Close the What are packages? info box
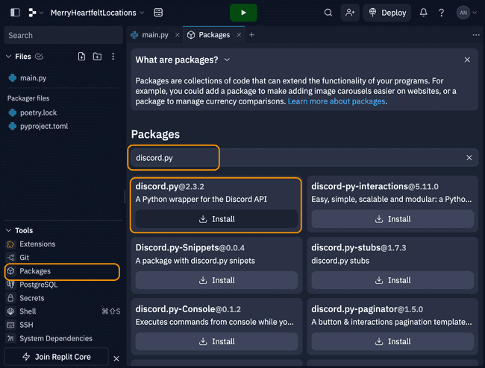 tap(467, 60)
